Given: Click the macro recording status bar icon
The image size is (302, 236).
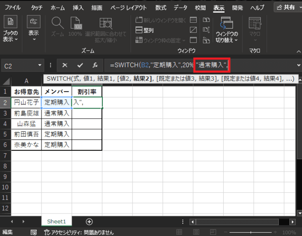Looking at the screenshot, I should 34,232.
